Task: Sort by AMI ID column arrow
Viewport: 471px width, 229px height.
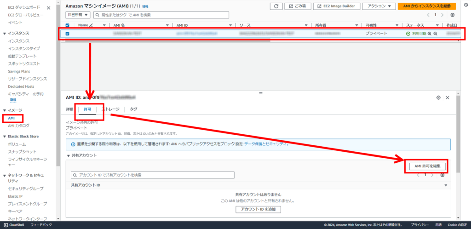Action: (230, 25)
